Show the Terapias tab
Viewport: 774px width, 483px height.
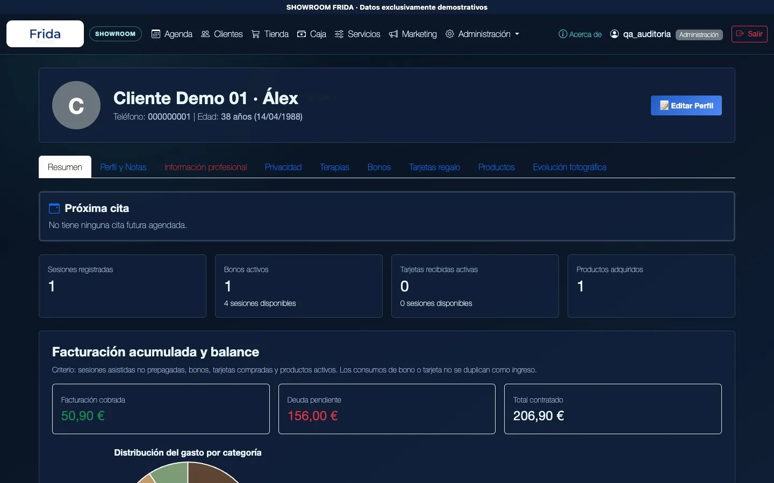click(334, 167)
